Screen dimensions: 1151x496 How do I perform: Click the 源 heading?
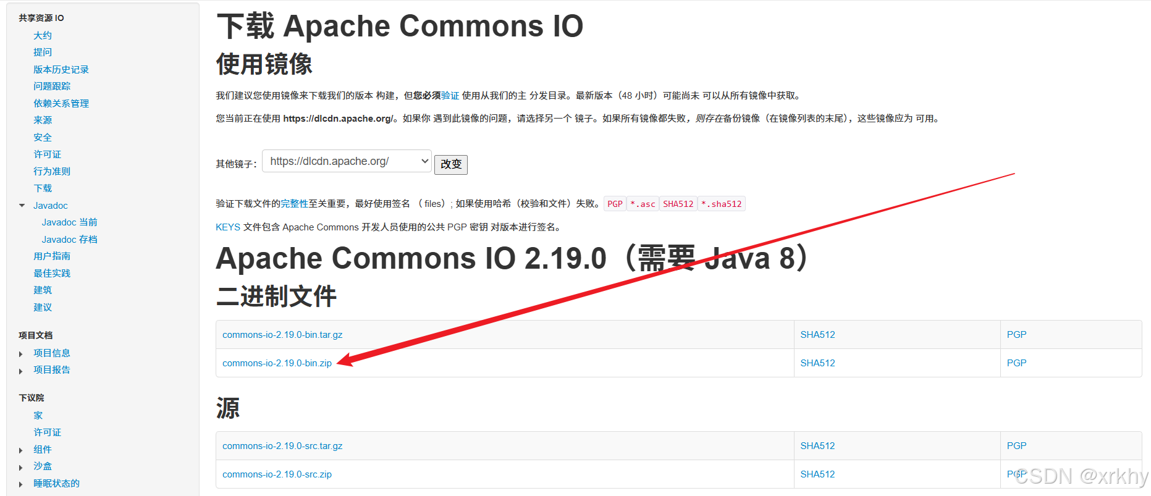228,408
